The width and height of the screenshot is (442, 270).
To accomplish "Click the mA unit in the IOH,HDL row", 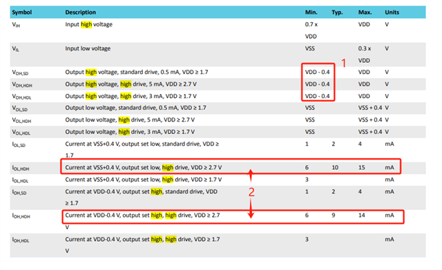I will click(390, 240).
